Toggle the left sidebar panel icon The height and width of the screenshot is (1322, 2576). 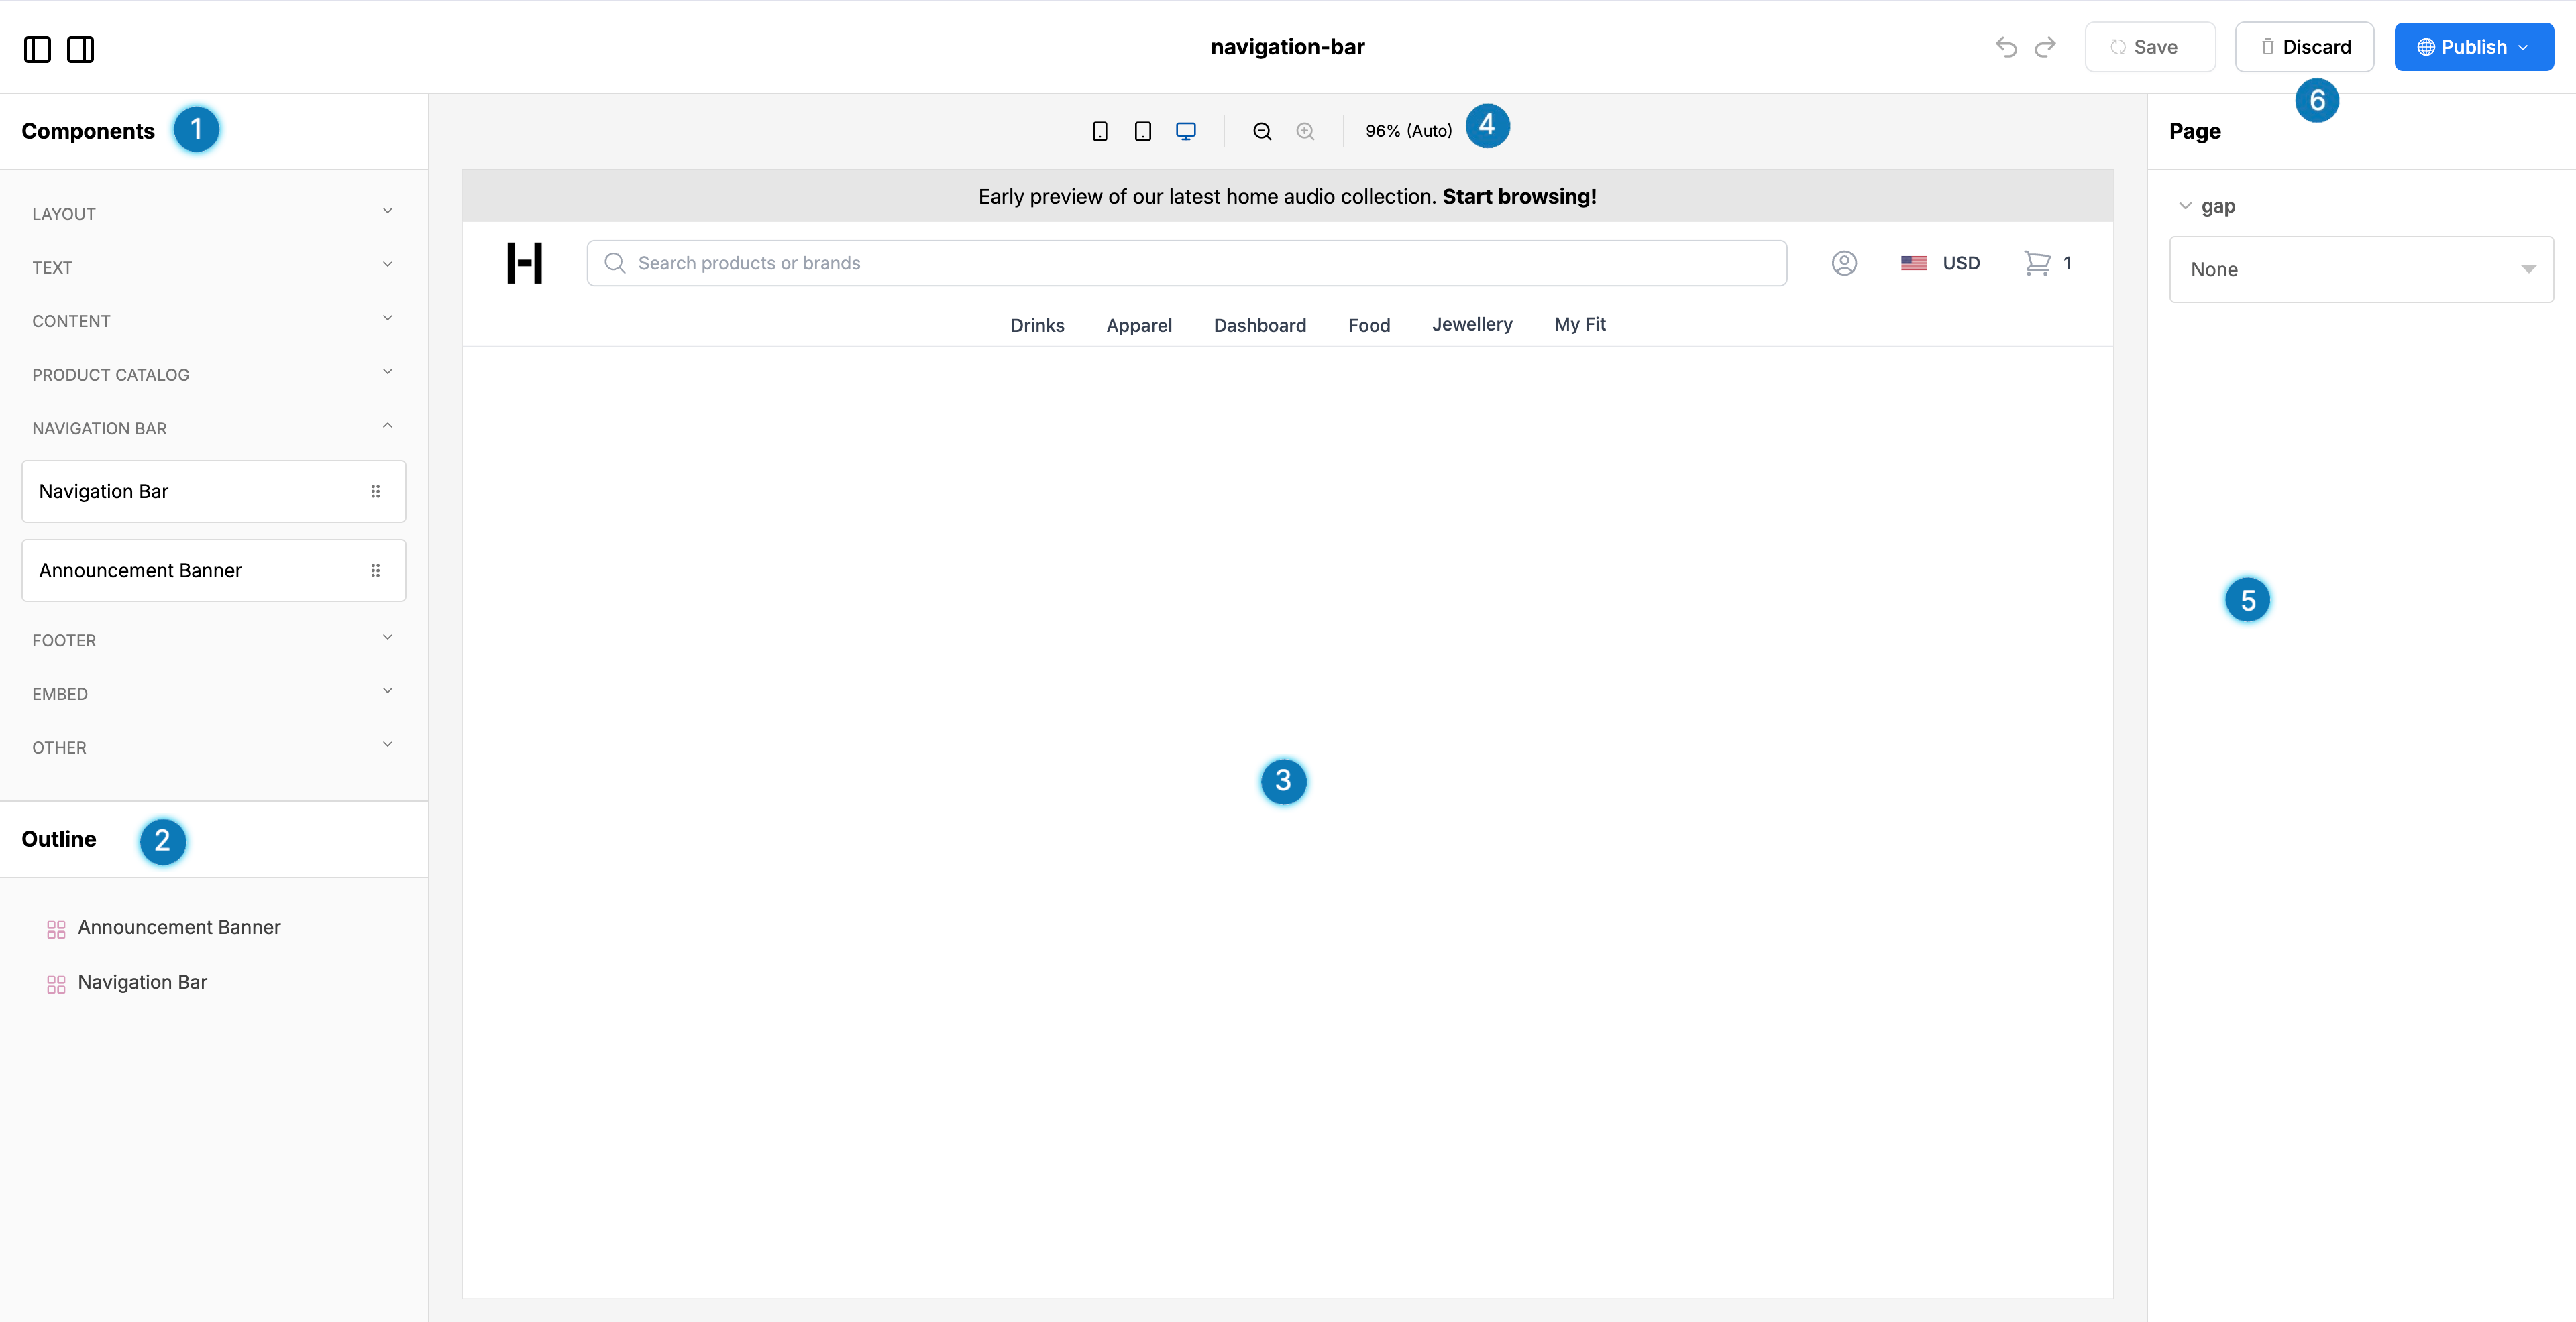click(x=37, y=49)
